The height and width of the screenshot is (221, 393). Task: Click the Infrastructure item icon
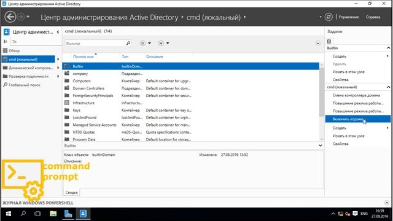[x=67, y=103]
